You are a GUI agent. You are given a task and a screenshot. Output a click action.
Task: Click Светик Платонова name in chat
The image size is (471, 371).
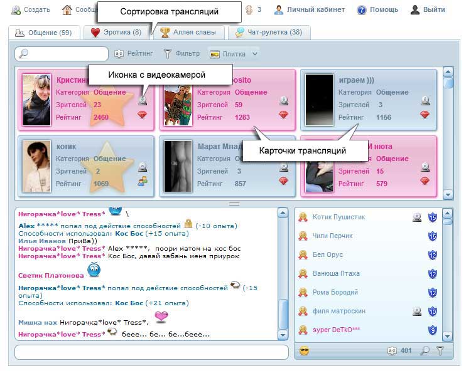point(51,275)
